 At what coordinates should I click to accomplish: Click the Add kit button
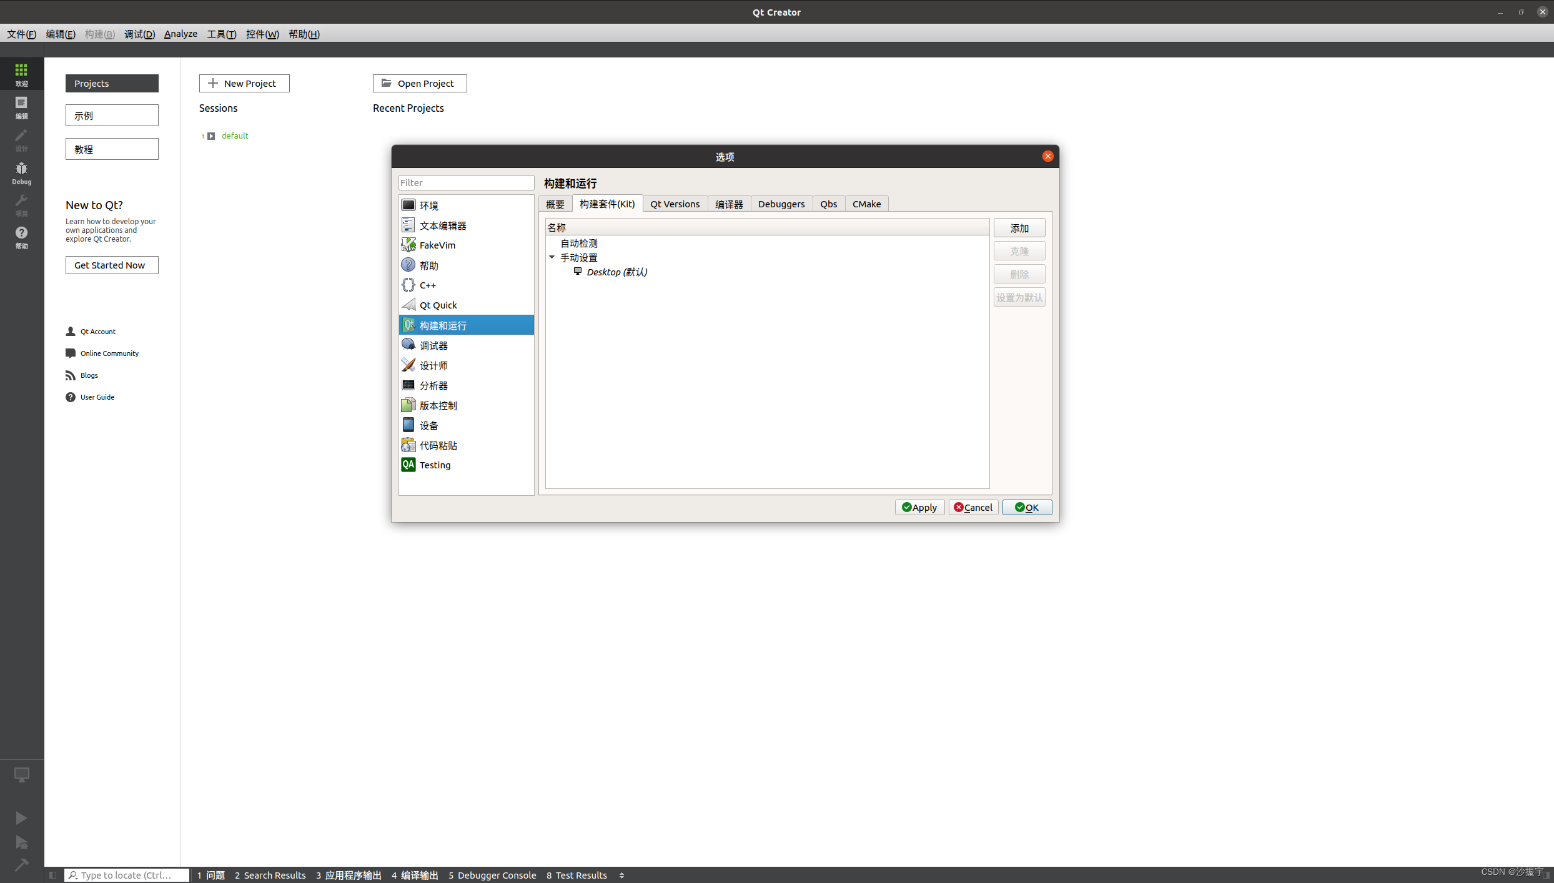coord(1019,228)
